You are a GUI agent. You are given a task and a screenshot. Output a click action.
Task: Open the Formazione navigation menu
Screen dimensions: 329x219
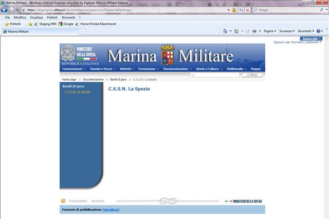[x=149, y=69]
